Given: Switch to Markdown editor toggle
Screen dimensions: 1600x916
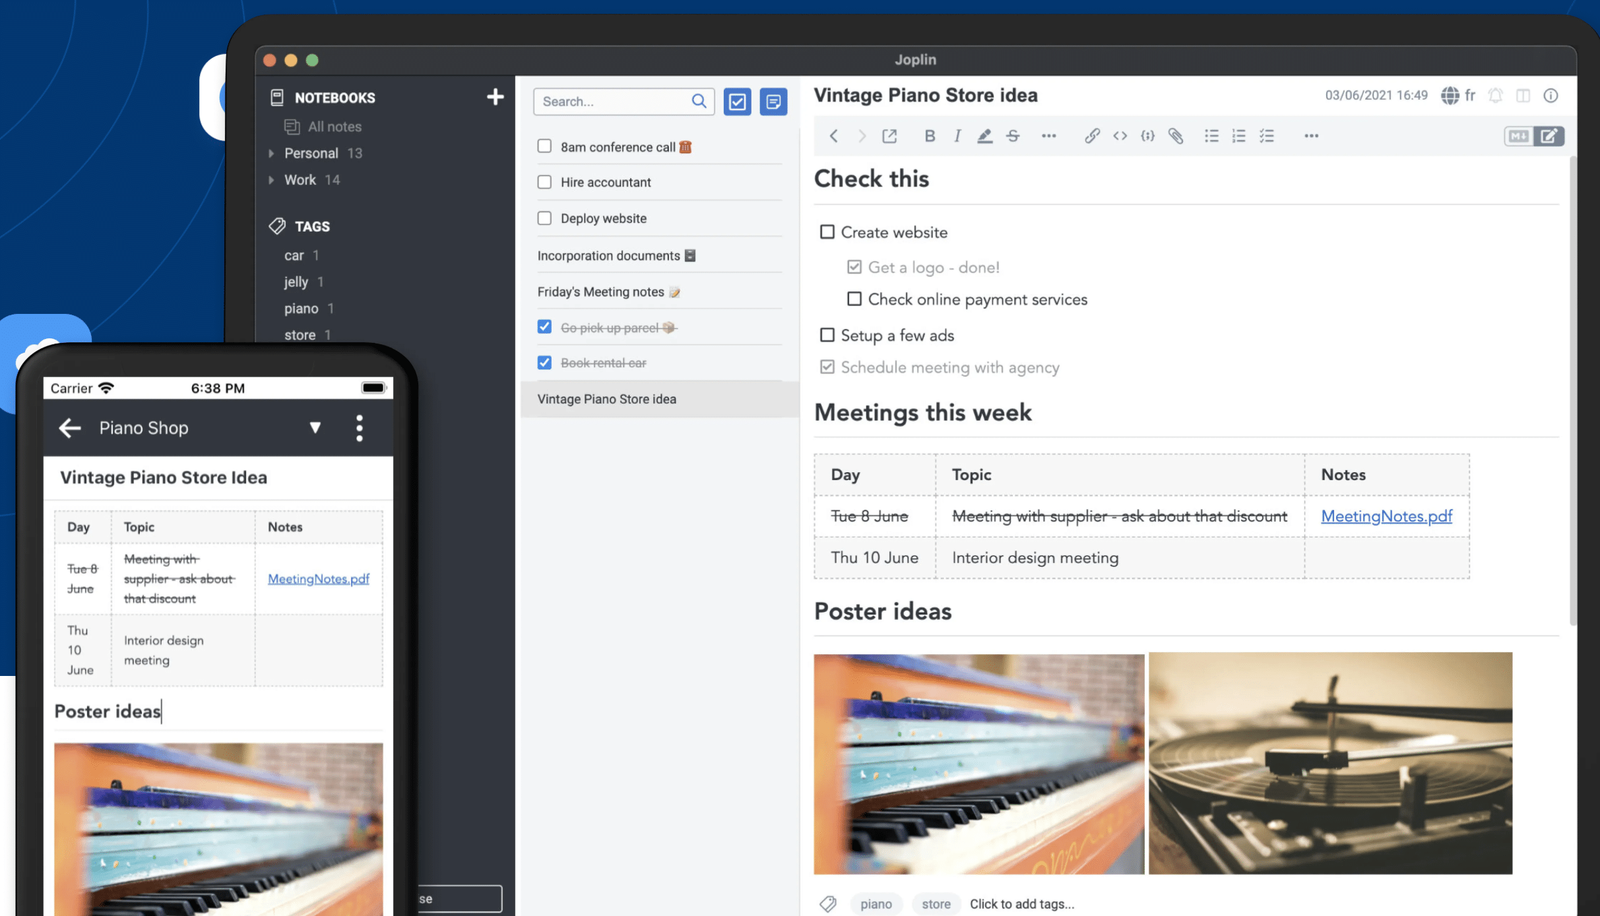Looking at the screenshot, I should point(1519,136).
